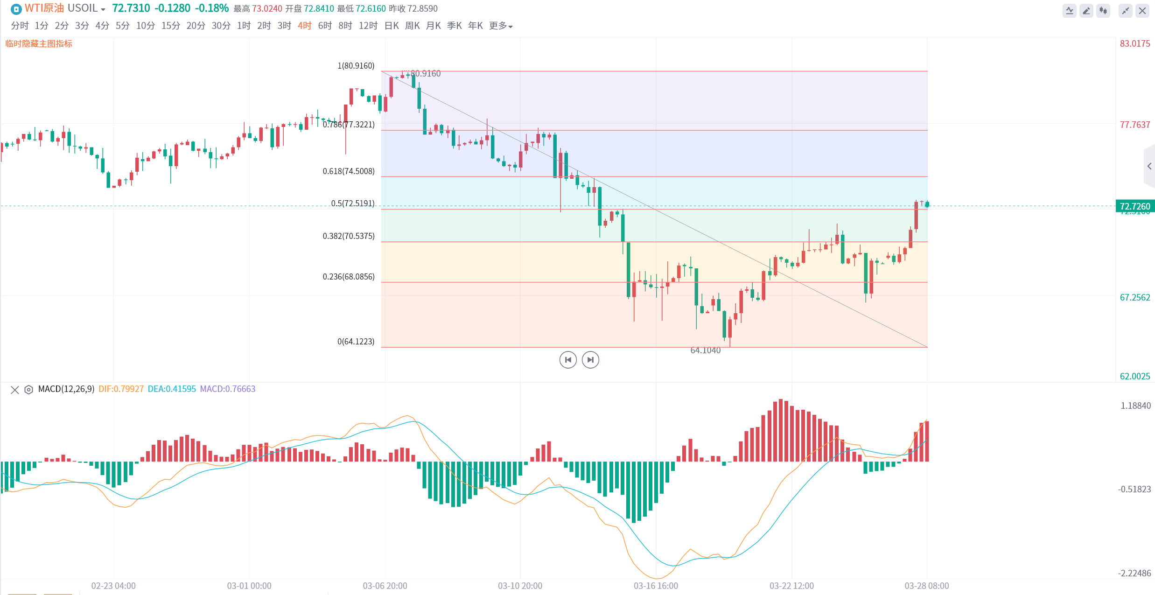Expand the right side panel chevron
This screenshot has height=595, width=1155.
pos(1149,166)
